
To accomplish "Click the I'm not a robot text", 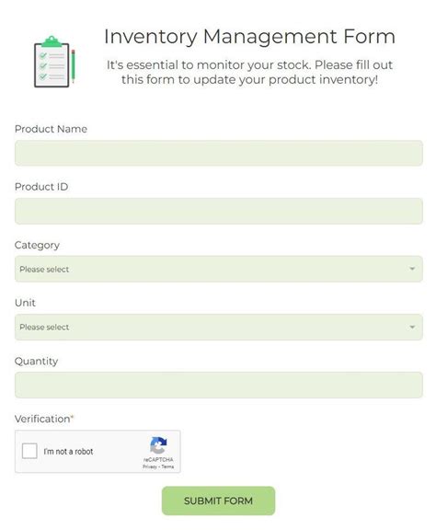I will point(68,451).
